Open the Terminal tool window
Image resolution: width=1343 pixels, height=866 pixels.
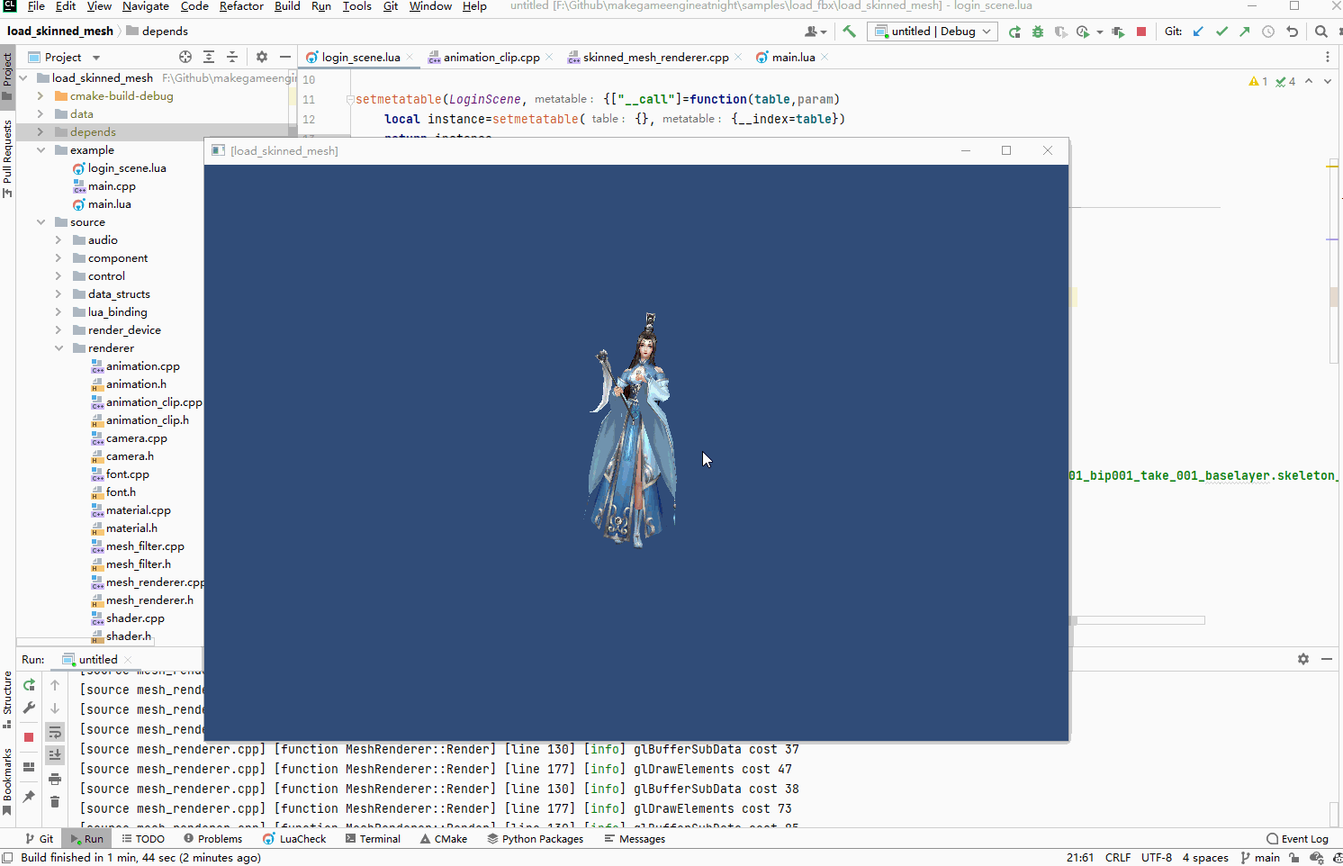coord(373,838)
